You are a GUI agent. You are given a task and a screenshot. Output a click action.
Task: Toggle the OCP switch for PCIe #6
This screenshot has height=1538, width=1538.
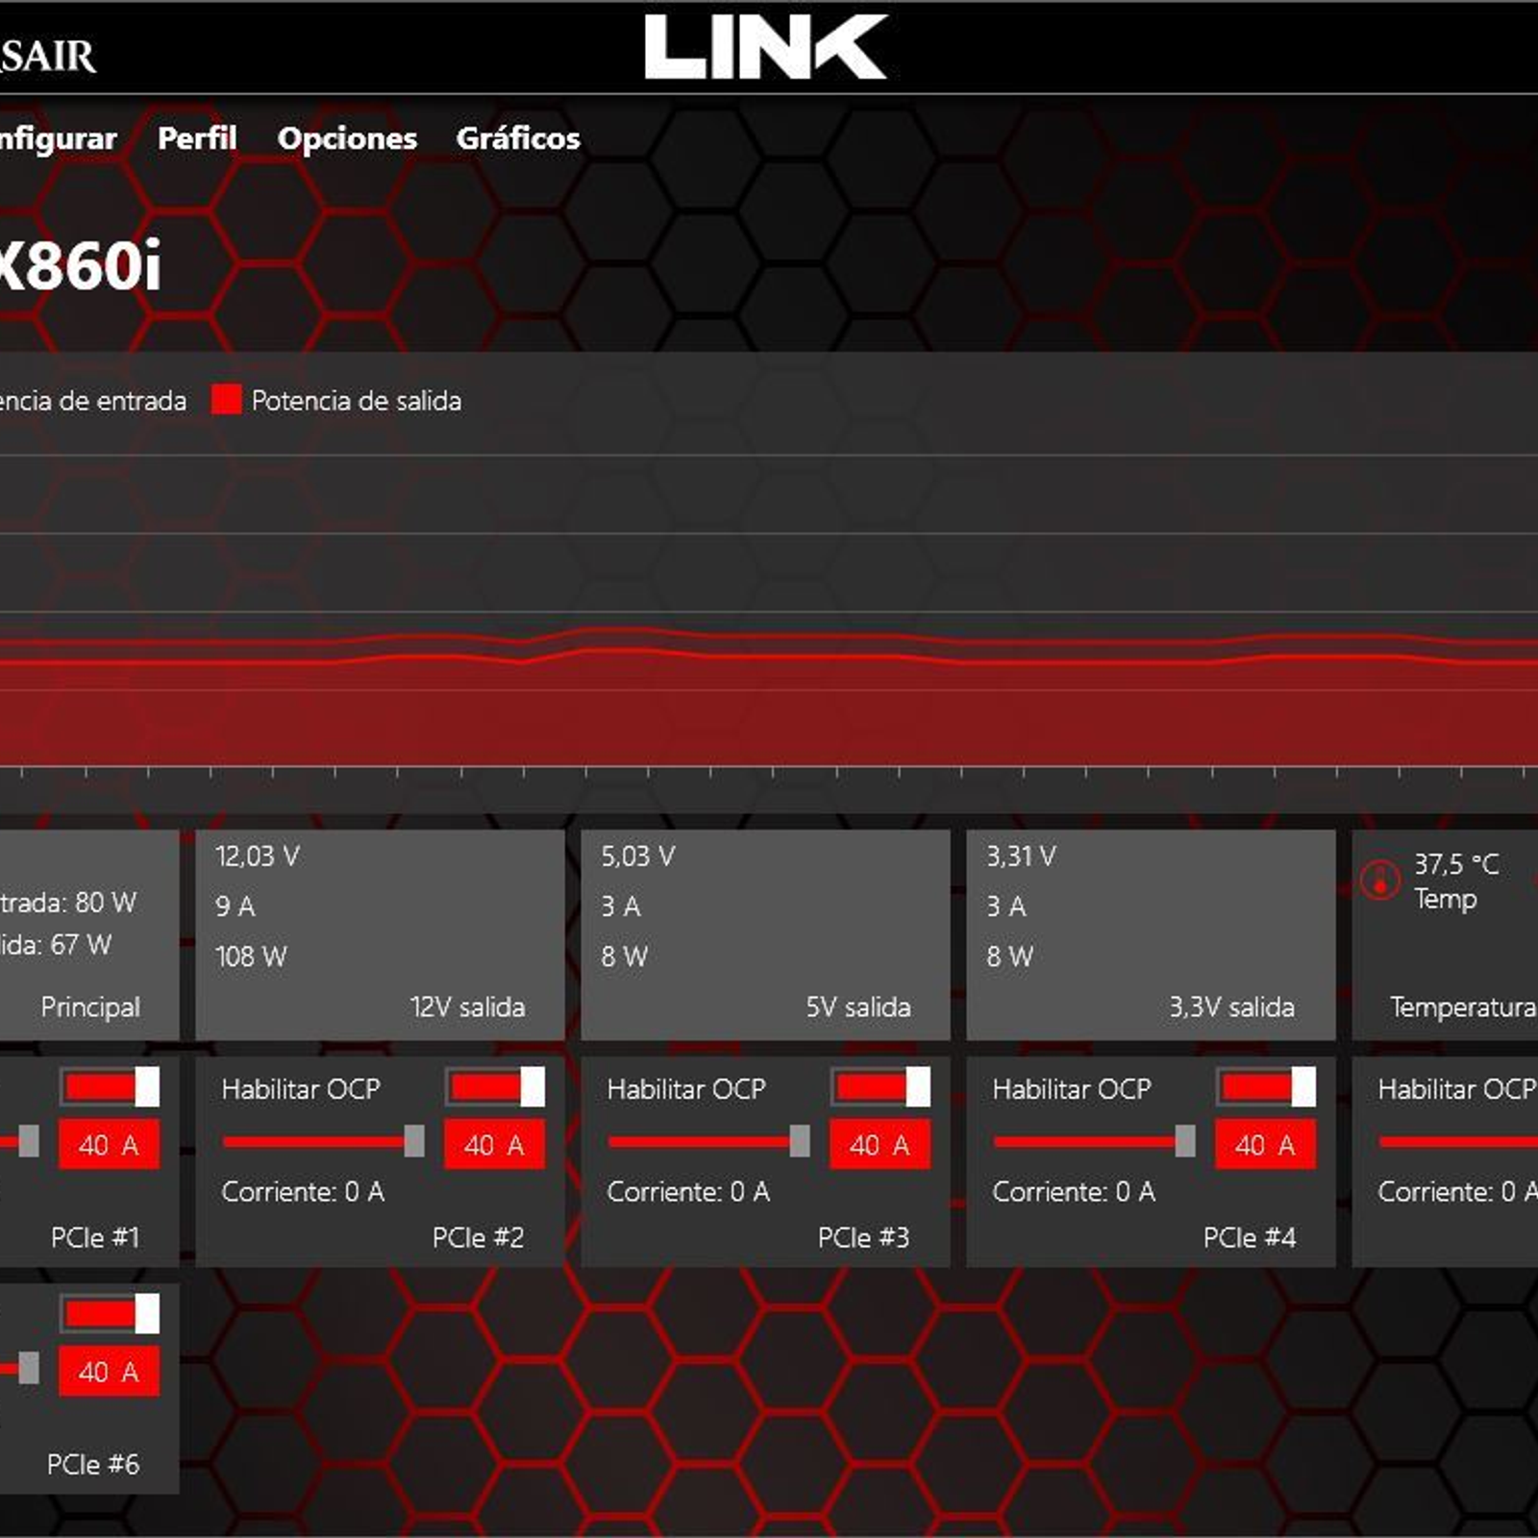pyautogui.click(x=111, y=1314)
